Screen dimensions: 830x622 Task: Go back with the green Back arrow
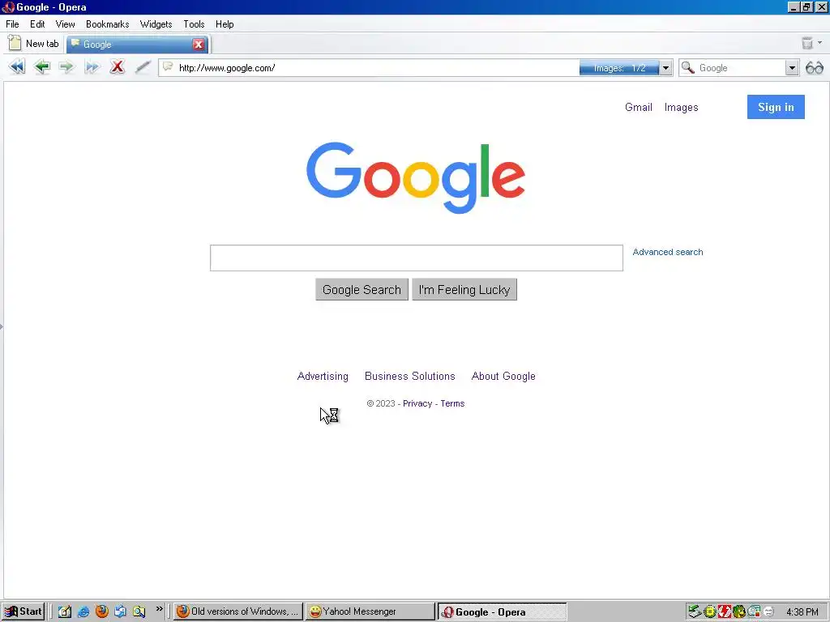click(x=41, y=67)
